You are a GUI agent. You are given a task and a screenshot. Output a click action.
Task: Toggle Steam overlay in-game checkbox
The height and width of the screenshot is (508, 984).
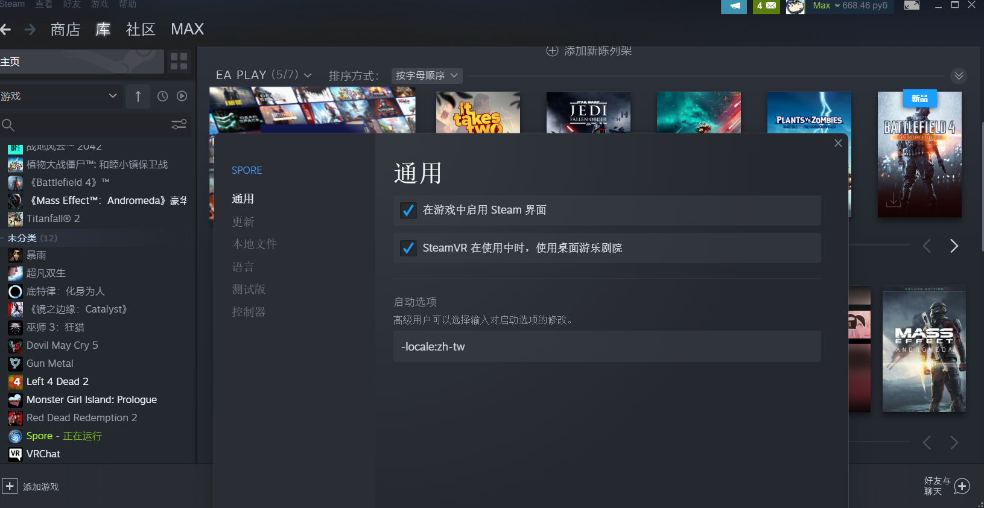click(x=408, y=211)
